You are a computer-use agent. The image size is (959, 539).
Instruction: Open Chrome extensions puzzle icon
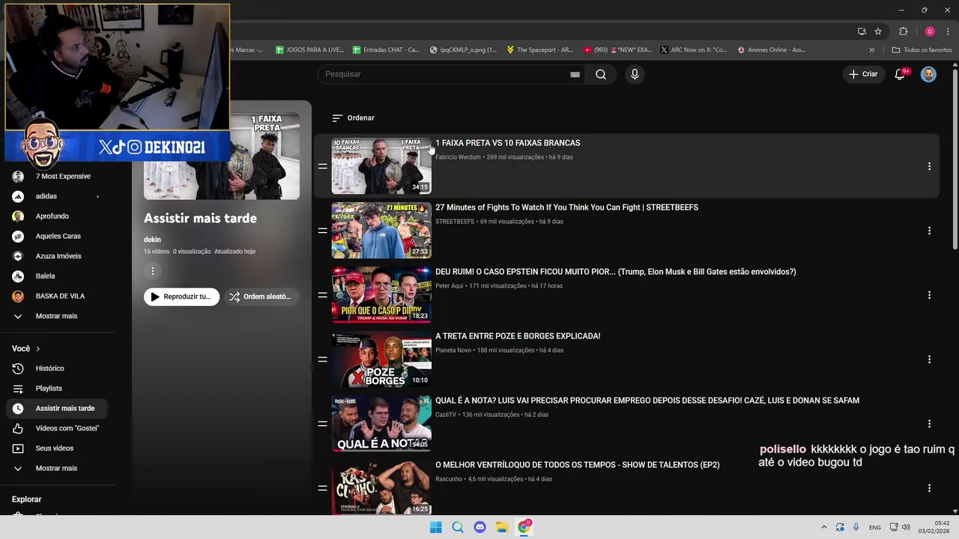[903, 31]
